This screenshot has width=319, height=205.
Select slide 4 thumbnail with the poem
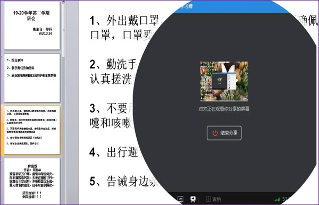click(x=32, y=181)
